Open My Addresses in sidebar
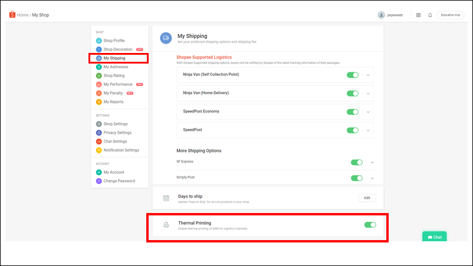 click(116, 67)
